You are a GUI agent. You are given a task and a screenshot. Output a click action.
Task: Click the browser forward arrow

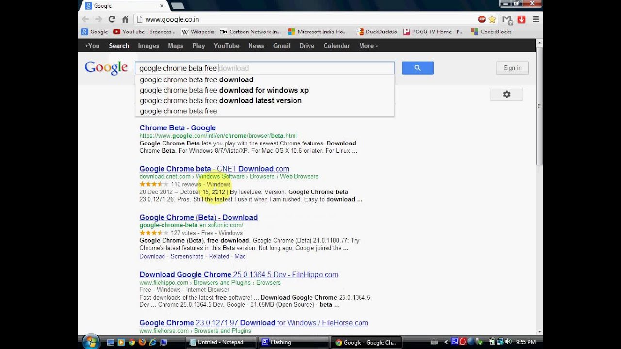(x=99, y=19)
